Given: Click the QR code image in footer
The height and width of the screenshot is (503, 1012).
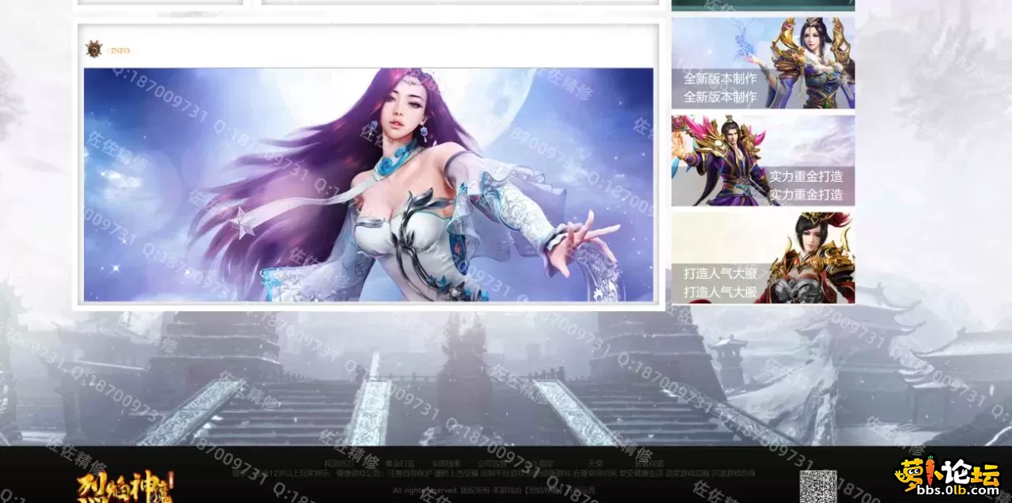Looking at the screenshot, I should point(818,486).
